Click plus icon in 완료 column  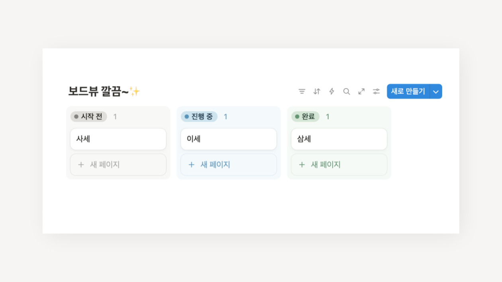(x=302, y=164)
